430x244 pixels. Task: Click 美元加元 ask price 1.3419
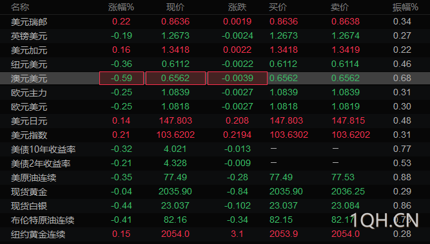346,50
